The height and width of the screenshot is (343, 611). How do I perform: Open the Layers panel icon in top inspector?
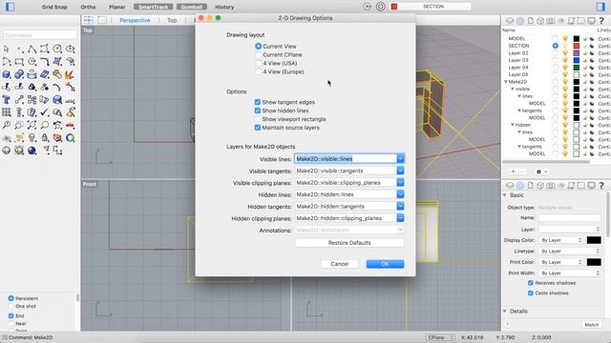[509, 21]
